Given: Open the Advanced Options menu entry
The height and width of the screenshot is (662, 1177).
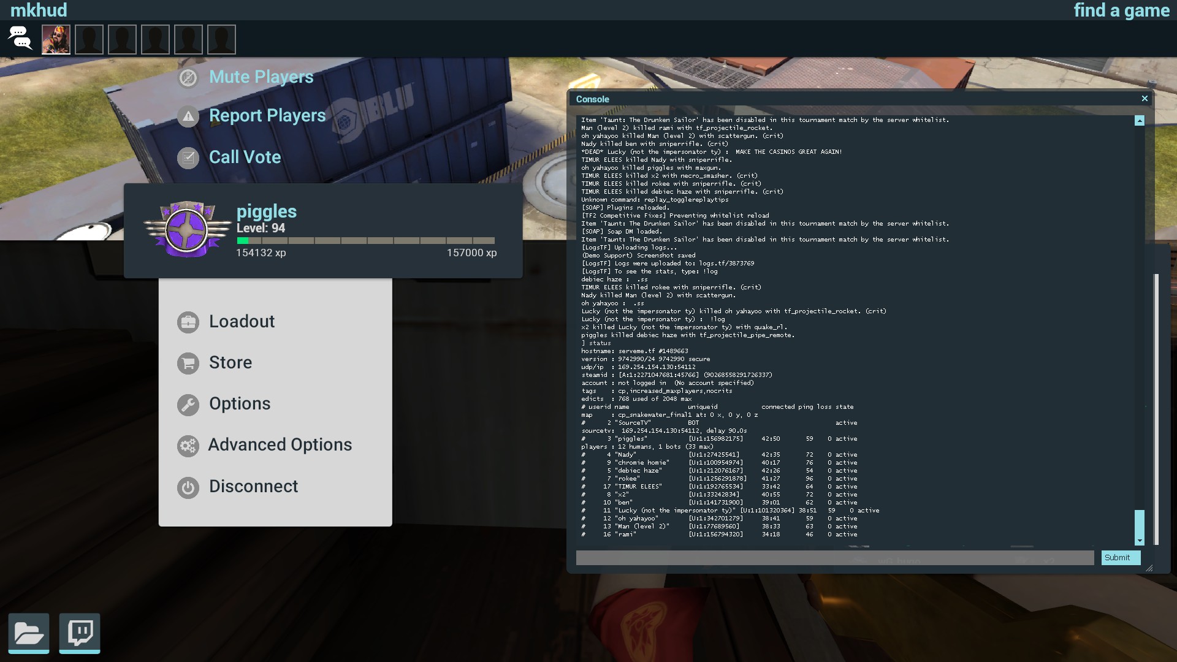Looking at the screenshot, I should click(x=280, y=444).
